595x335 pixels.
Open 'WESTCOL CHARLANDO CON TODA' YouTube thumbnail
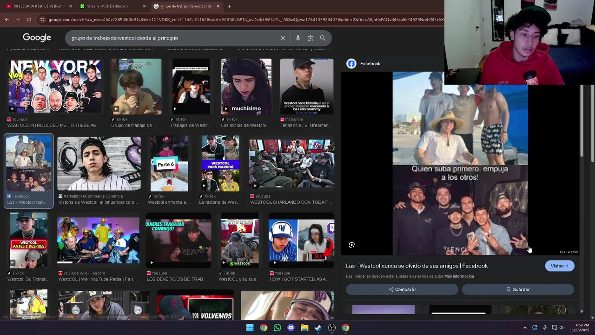pyautogui.click(x=291, y=163)
